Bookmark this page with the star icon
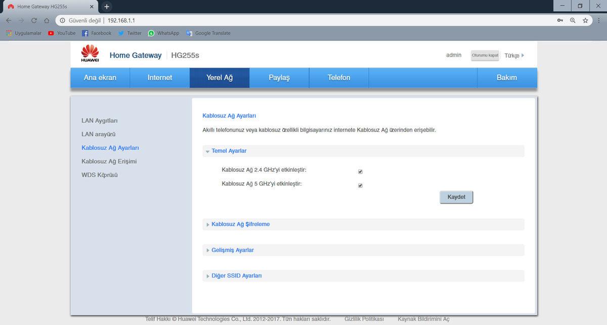The width and height of the screenshot is (607, 325). 585,20
